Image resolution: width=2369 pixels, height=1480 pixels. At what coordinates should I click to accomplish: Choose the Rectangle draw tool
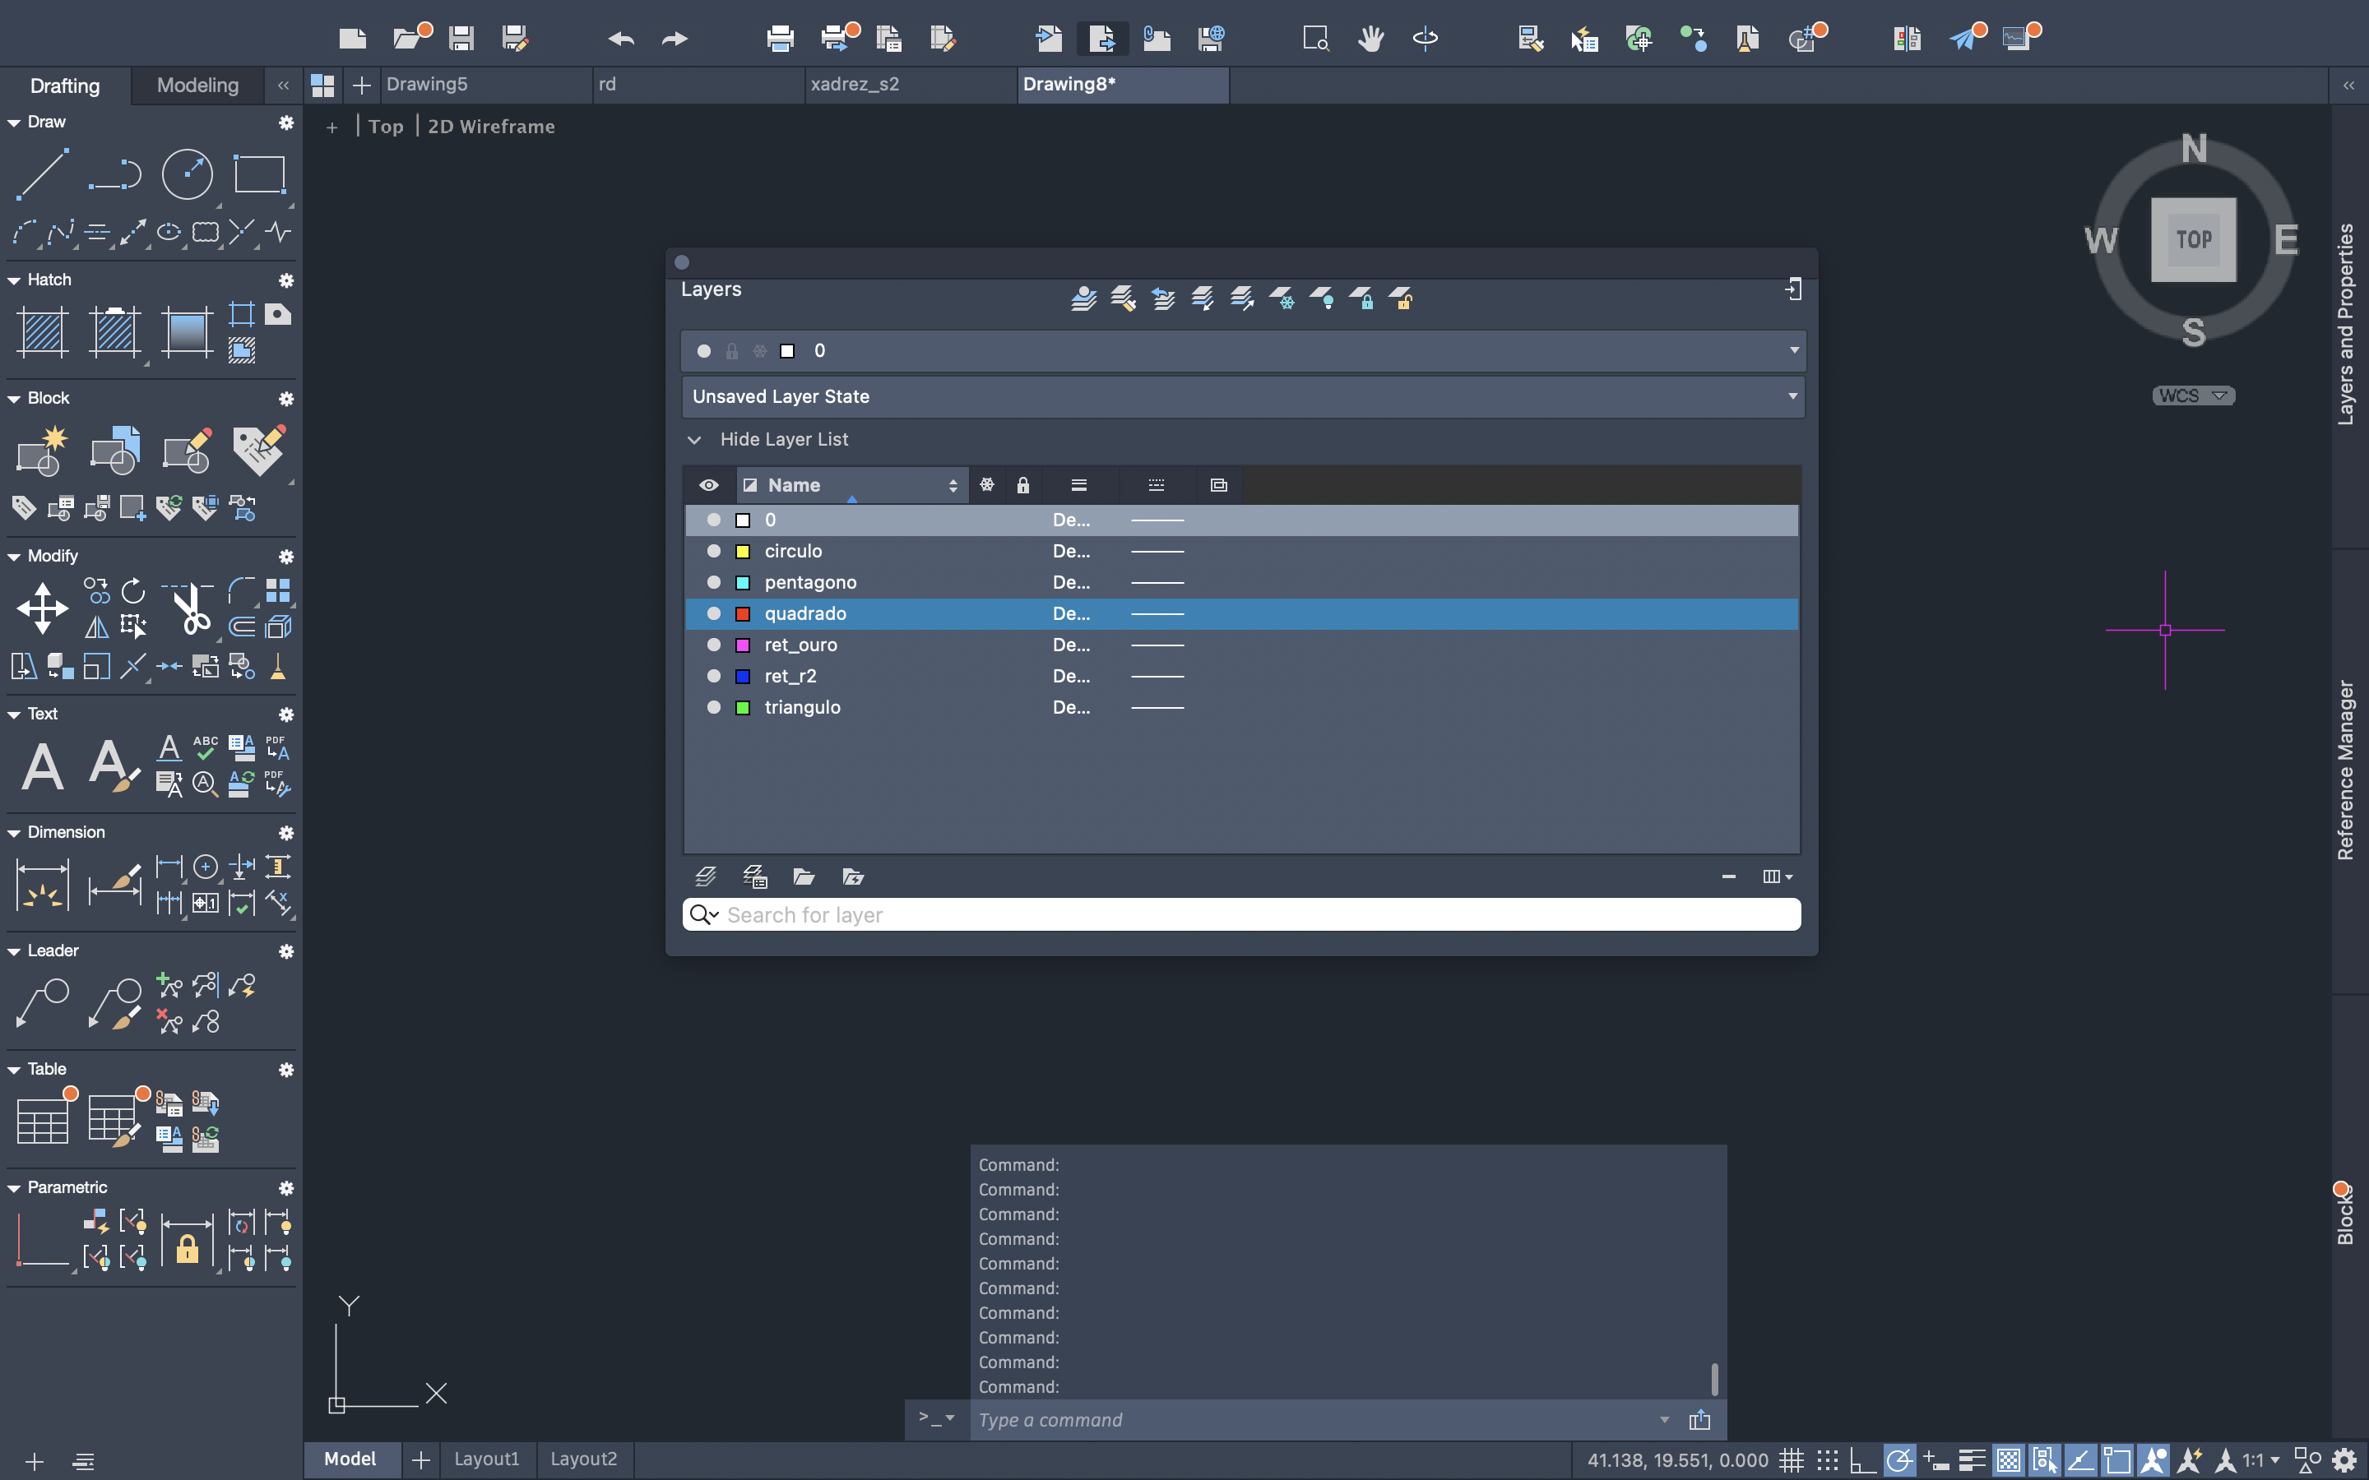coord(259,175)
